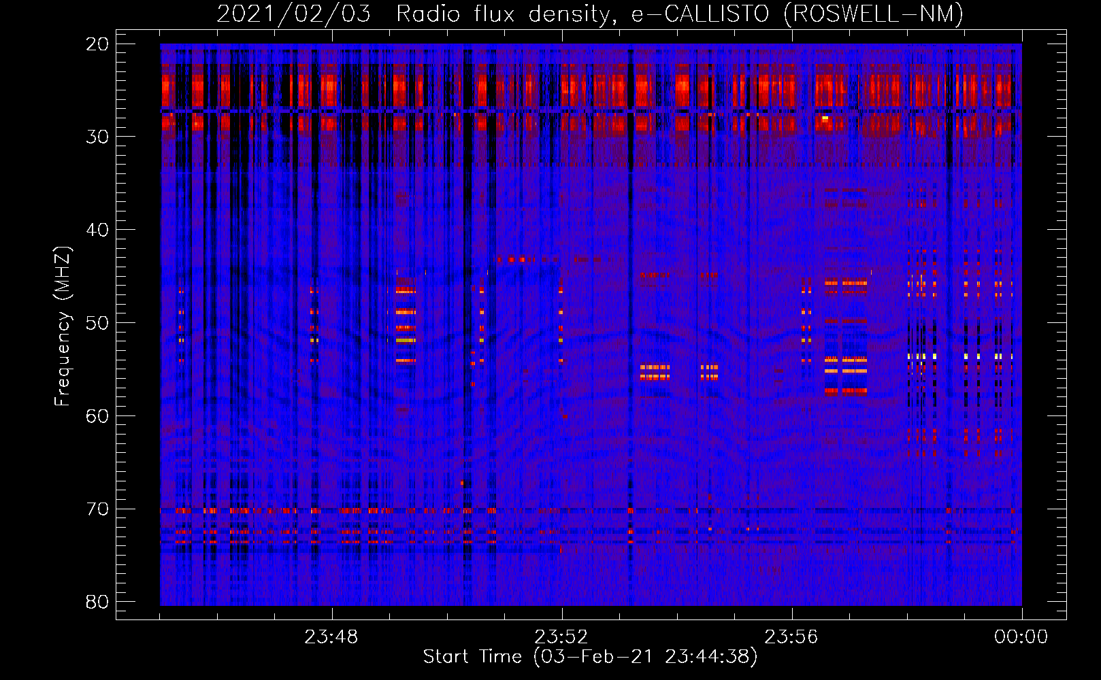Viewport: 1101px width, 680px height.
Task: Click the 00:00 time tick label
Action: [x=1021, y=637]
